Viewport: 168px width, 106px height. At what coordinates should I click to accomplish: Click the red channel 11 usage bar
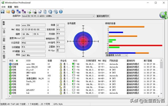(135, 46)
